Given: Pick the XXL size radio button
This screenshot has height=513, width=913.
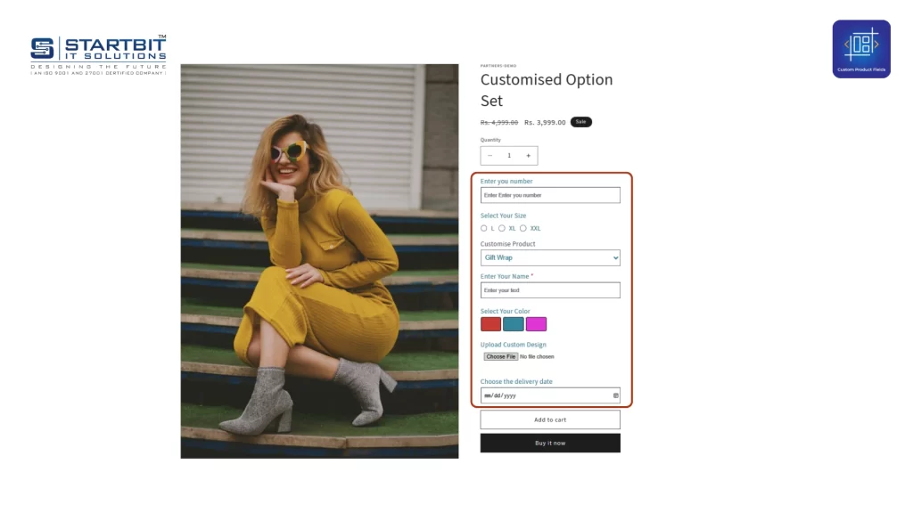Looking at the screenshot, I should pos(523,228).
